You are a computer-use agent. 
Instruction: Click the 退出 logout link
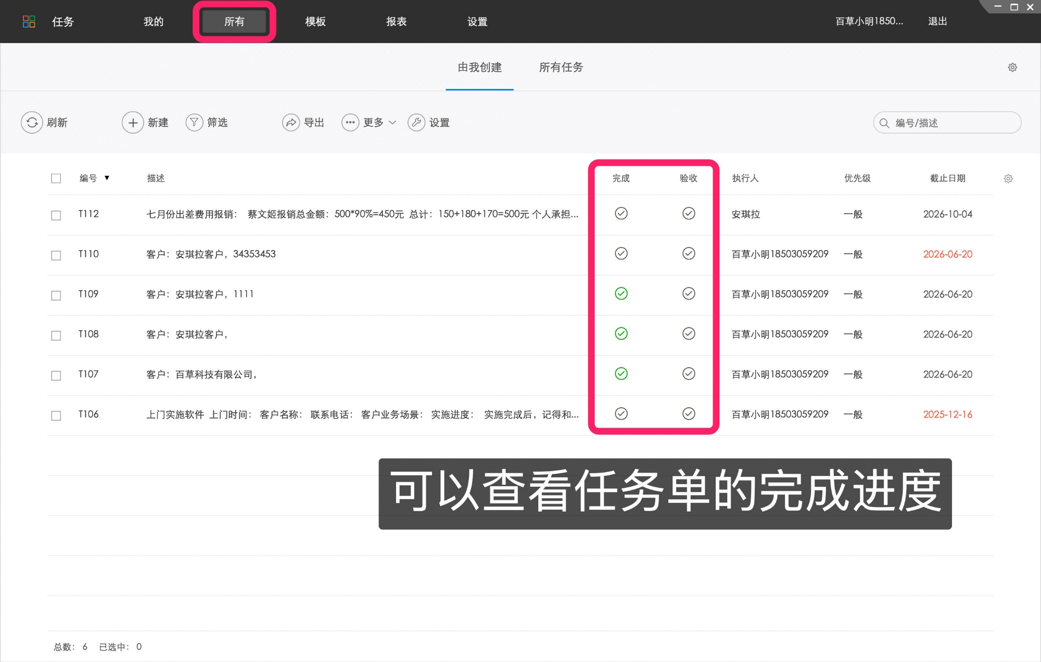coord(937,21)
